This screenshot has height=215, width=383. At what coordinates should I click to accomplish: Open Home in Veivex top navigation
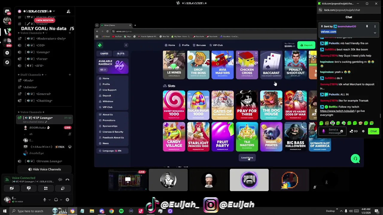coord(170,45)
